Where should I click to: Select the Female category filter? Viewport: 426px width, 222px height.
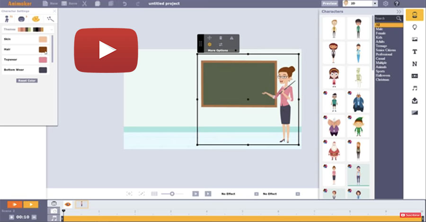coord(381,33)
